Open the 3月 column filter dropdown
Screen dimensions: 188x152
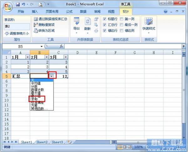65,57
